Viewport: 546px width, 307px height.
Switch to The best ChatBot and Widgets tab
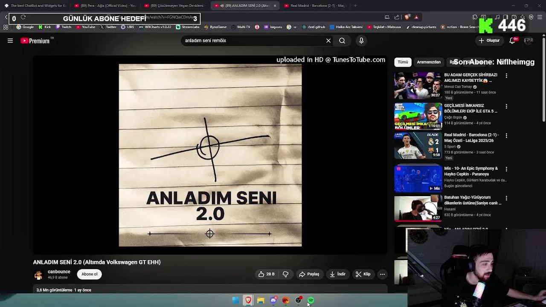35,6
